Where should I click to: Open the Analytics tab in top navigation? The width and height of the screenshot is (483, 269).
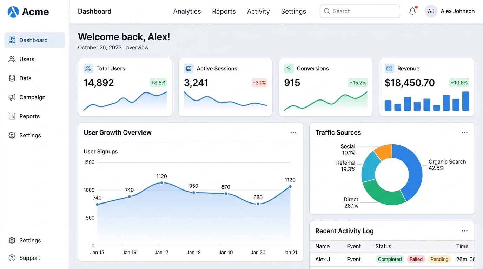[187, 11]
